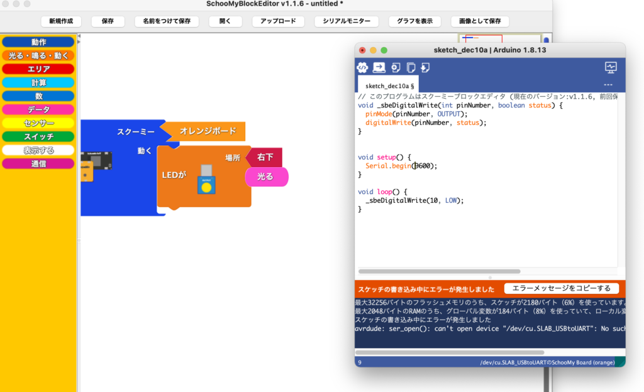Open Arduino Serial Monitor icon

611,68
